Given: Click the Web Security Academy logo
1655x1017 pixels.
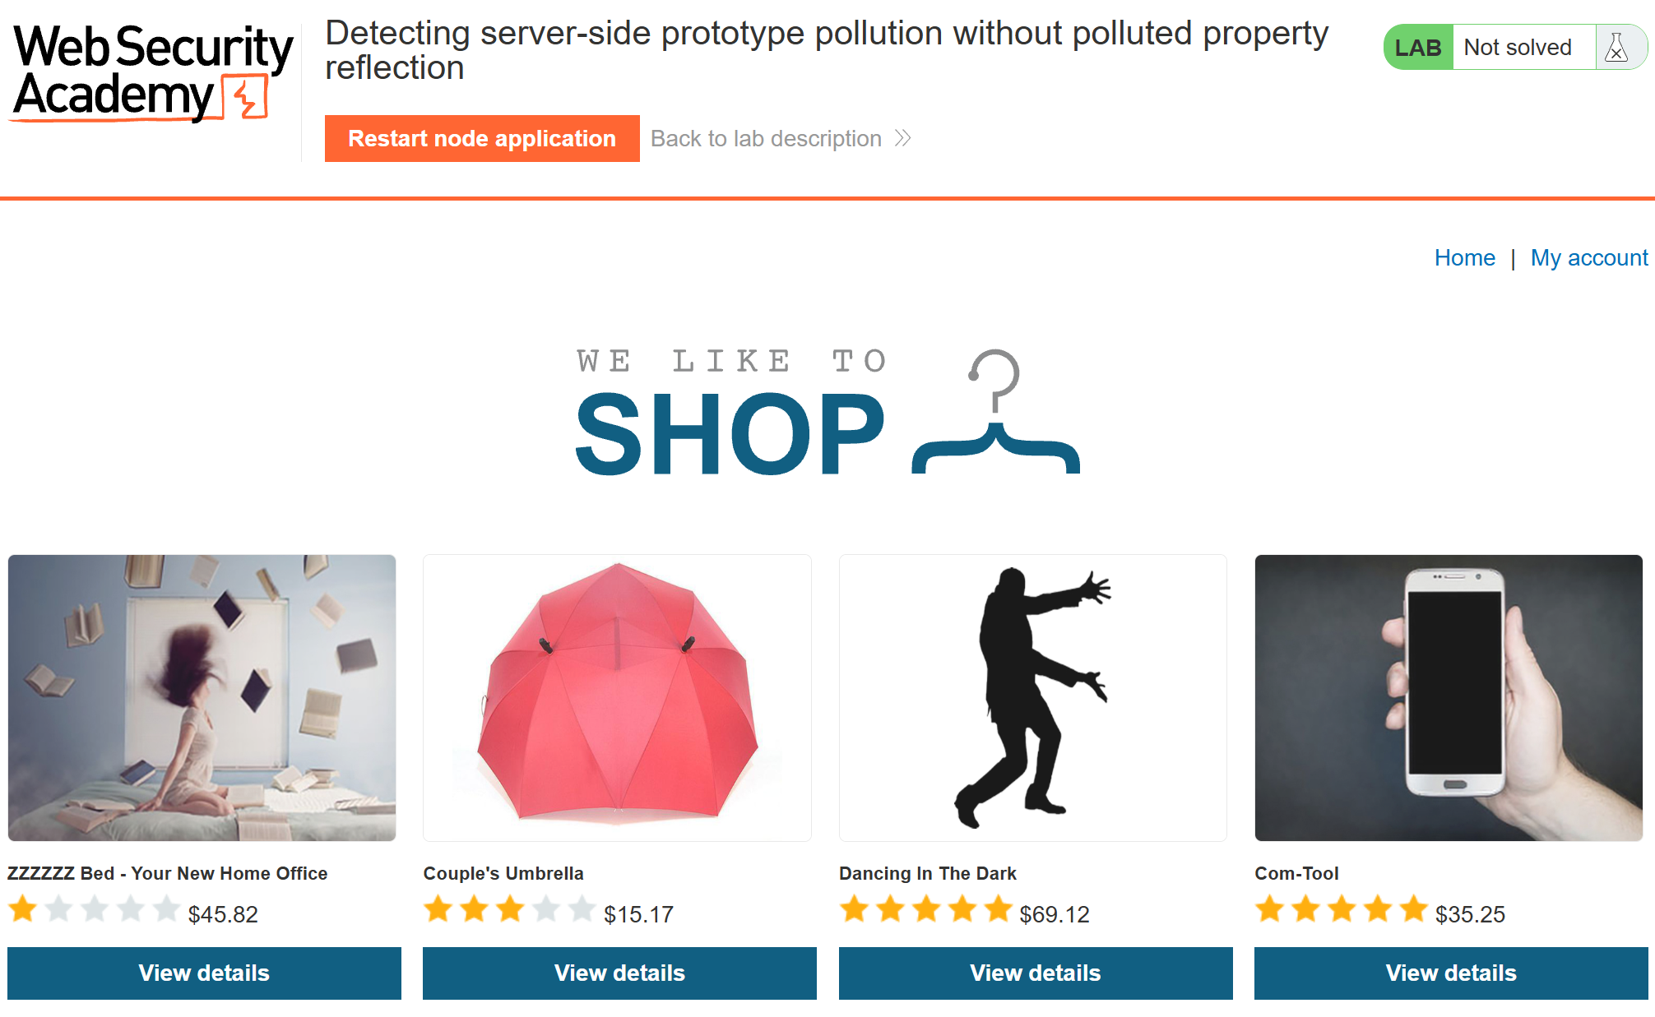Looking at the screenshot, I should [x=153, y=72].
